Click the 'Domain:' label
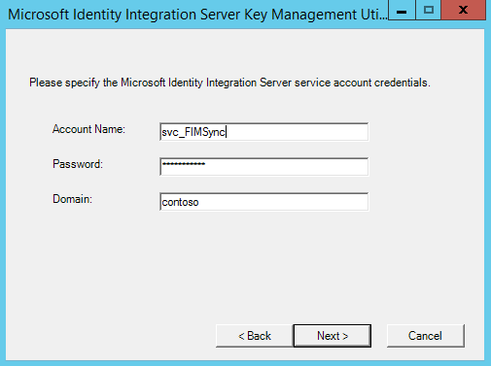 pos(72,199)
